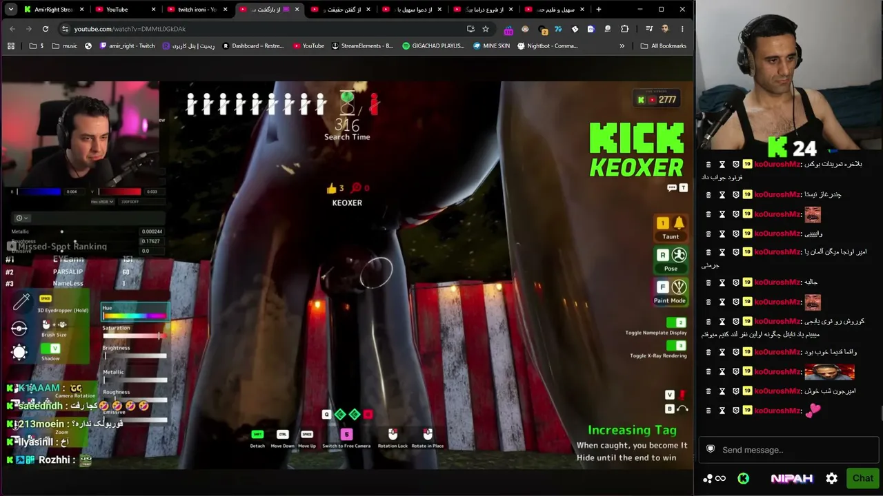Viewport: 883px width, 496px height.
Task: Click the green Chat button
Action: [x=862, y=478]
